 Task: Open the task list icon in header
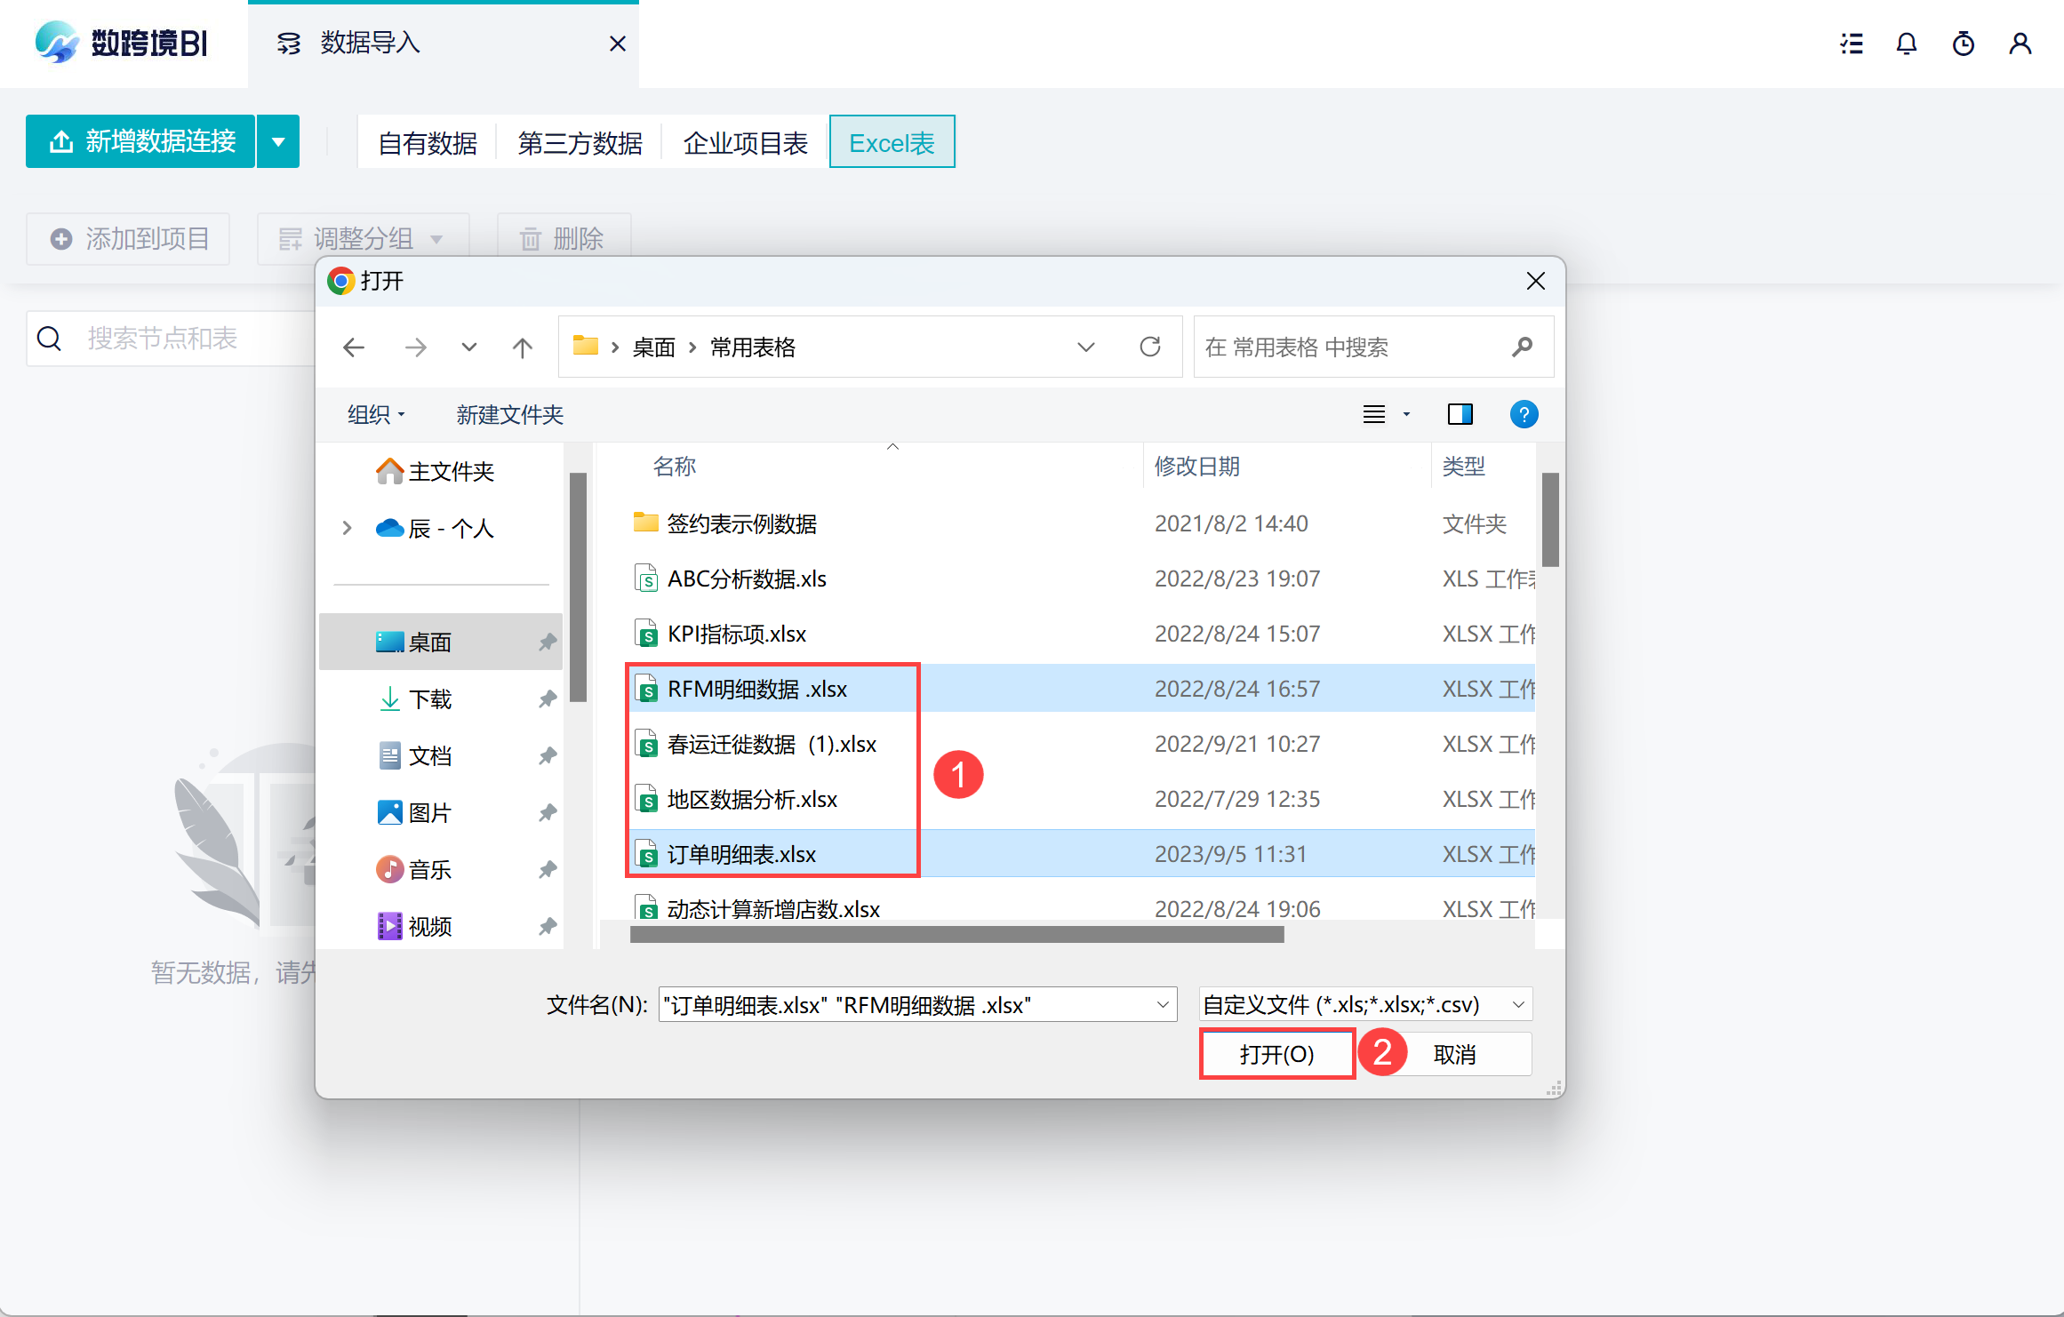click(x=1852, y=44)
